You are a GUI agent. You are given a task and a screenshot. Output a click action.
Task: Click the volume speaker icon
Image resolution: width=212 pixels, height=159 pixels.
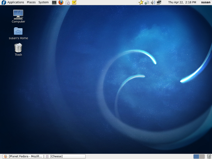click(153, 2)
